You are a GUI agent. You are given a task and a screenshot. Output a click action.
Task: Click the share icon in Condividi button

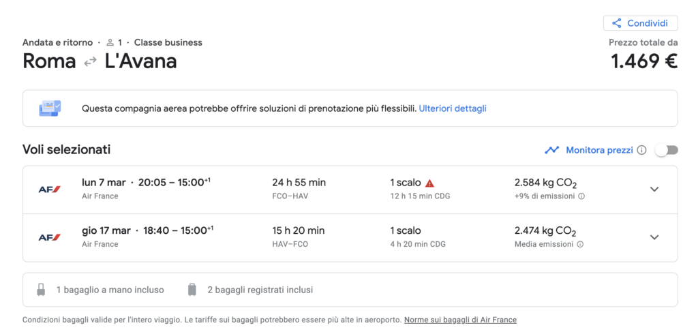pyautogui.click(x=616, y=23)
